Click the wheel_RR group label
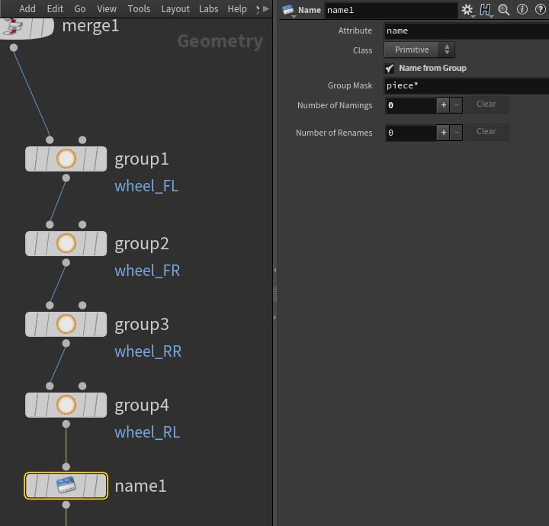The image size is (549, 526). (x=148, y=351)
